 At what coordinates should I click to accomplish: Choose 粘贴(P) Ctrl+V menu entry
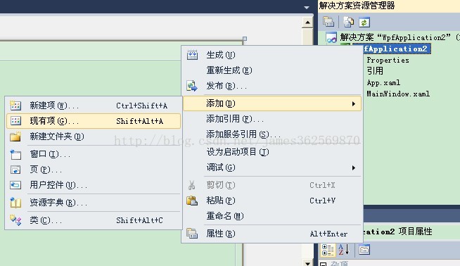point(272,201)
